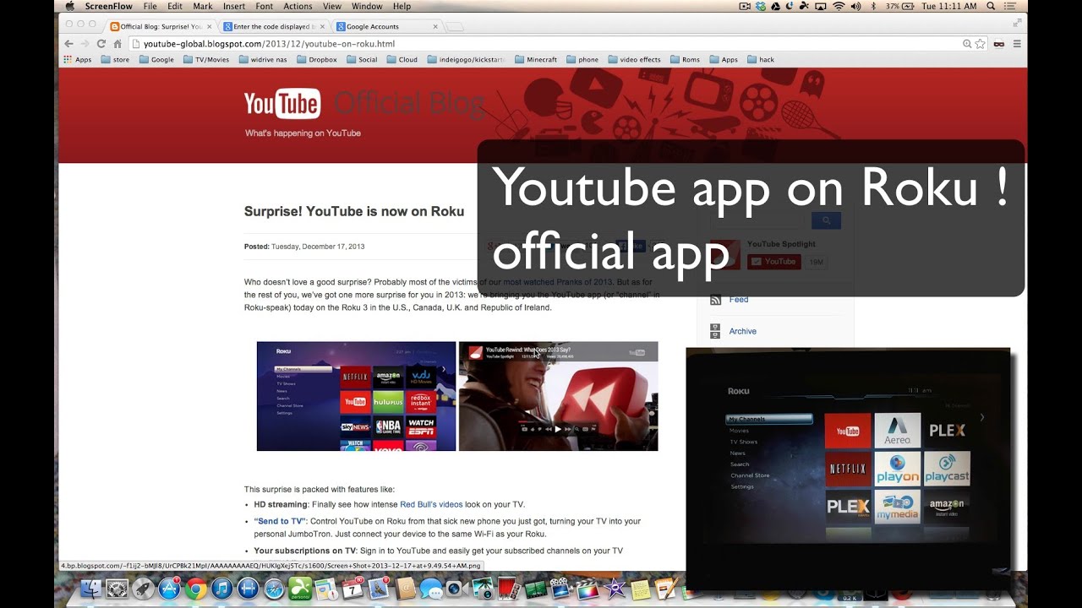Open the 'Feed' sidebar link
Viewport: 1082px width, 608px height.
coord(739,299)
